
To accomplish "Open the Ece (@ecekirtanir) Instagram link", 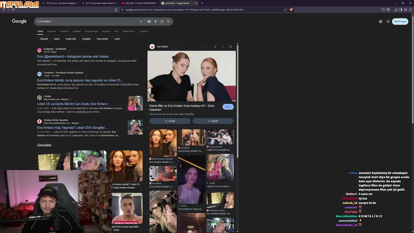I will 73,56.
